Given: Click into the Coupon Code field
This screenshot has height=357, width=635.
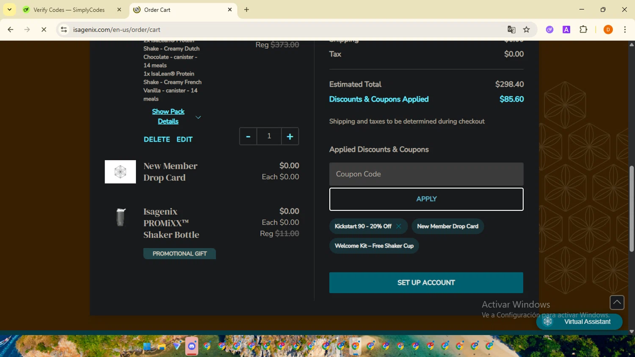Looking at the screenshot, I should coord(426,174).
